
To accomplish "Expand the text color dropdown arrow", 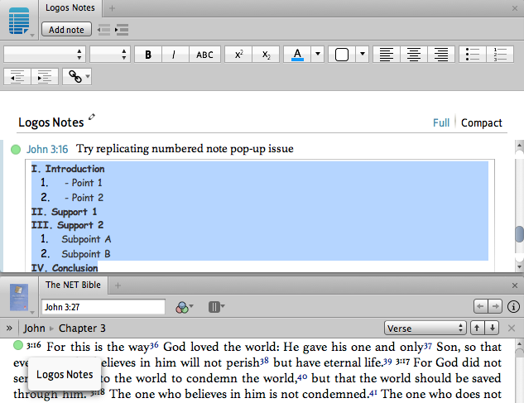I will pos(318,54).
